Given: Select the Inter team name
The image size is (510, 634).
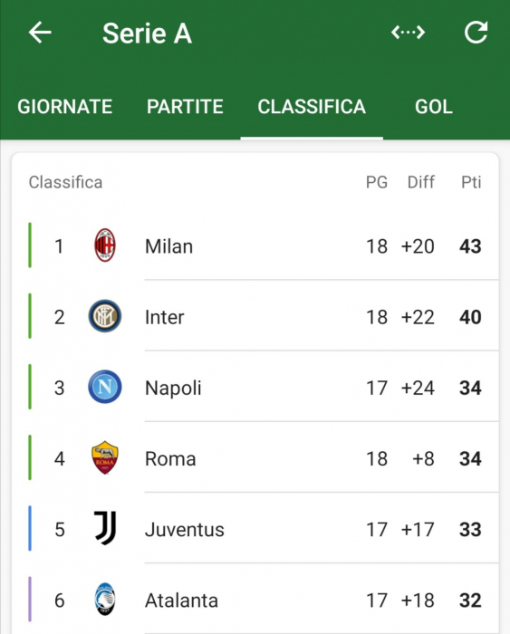Looking at the screenshot, I should point(165,317).
